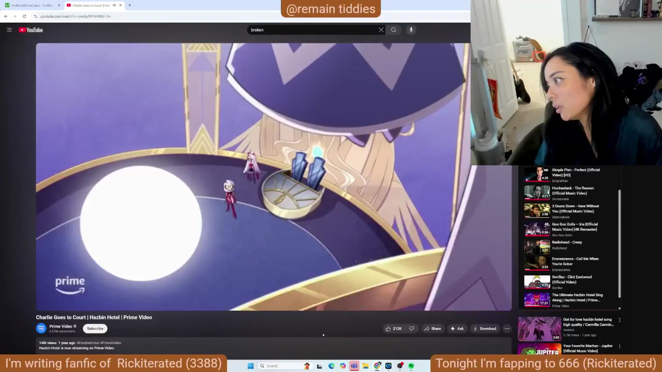Reload the page with the refresh icon

click(24, 16)
